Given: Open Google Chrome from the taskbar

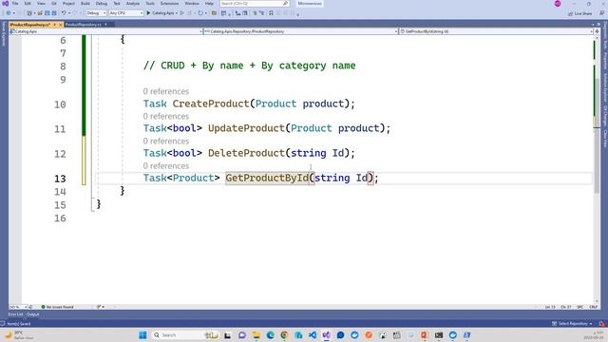Looking at the screenshot, I should (x=284, y=335).
